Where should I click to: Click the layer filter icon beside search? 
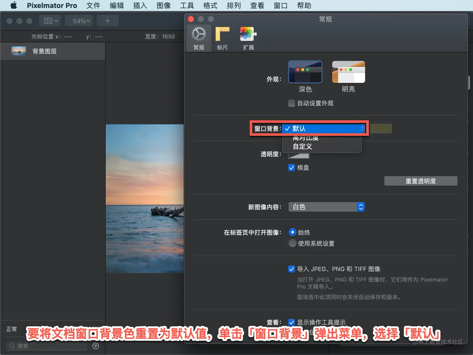point(96,346)
